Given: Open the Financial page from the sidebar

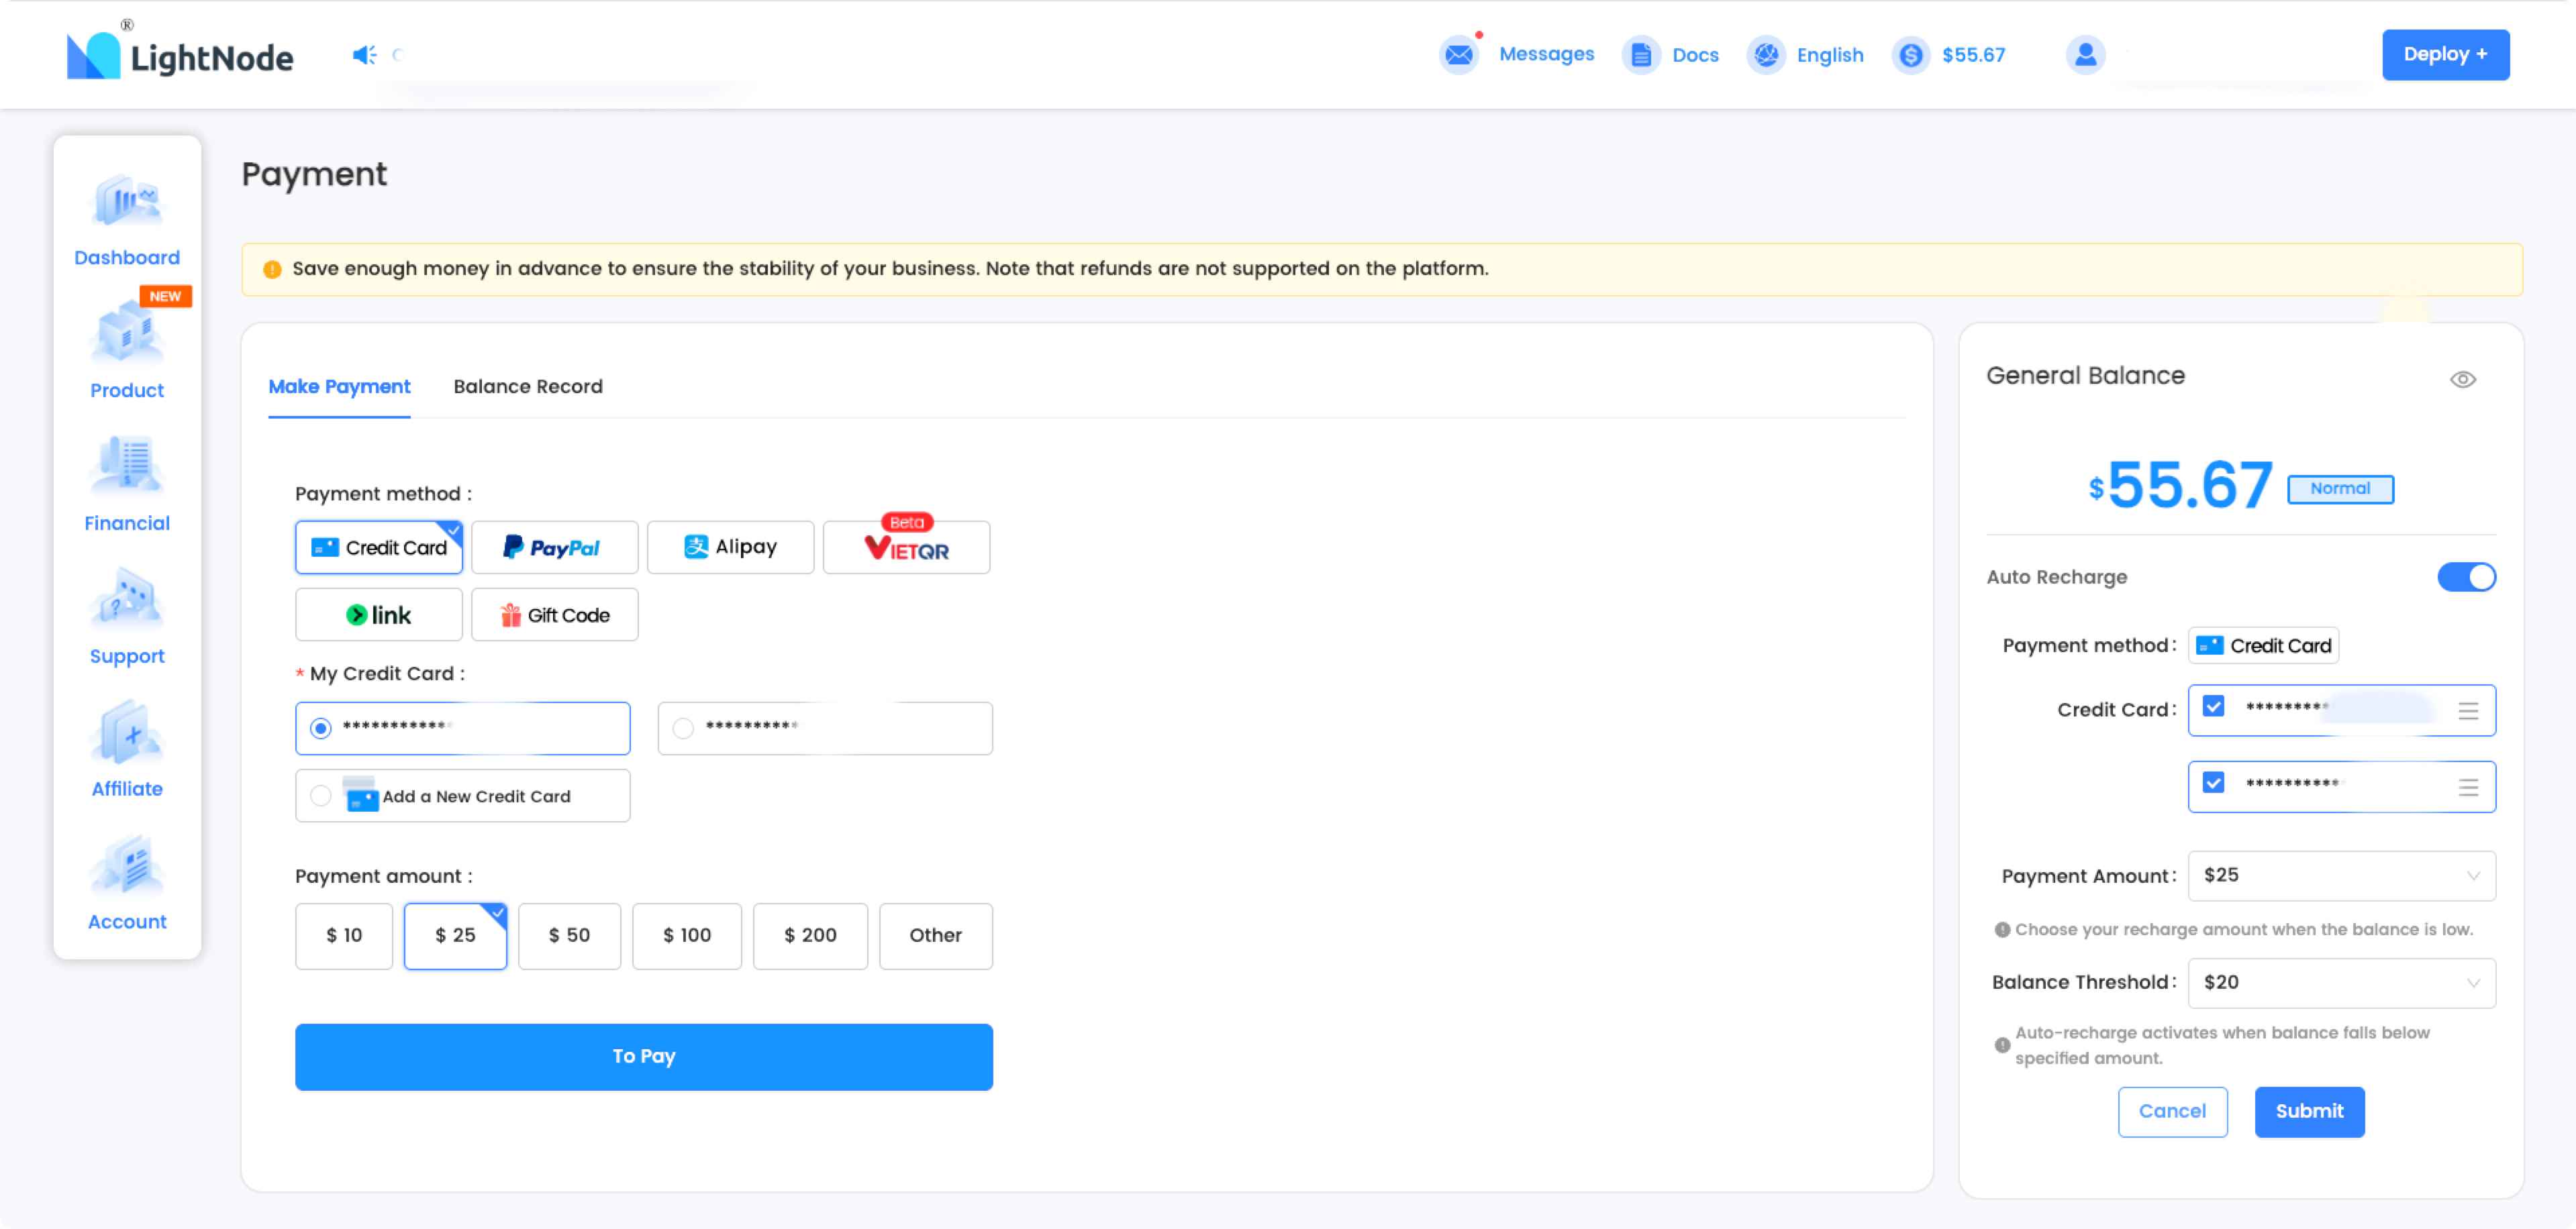Looking at the screenshot, I should [x=126, y=488].
